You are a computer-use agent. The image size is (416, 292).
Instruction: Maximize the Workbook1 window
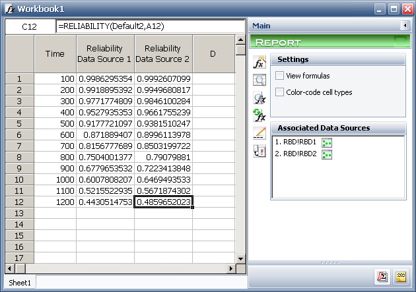394,9
